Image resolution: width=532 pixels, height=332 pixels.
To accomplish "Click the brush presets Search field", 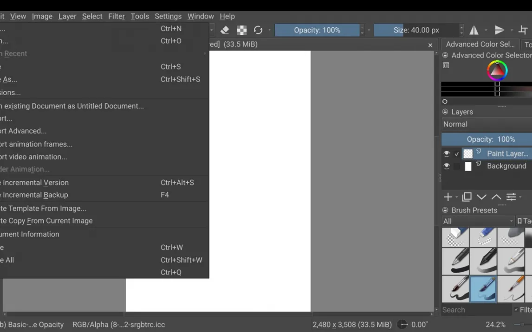I will tap(476, 310).
